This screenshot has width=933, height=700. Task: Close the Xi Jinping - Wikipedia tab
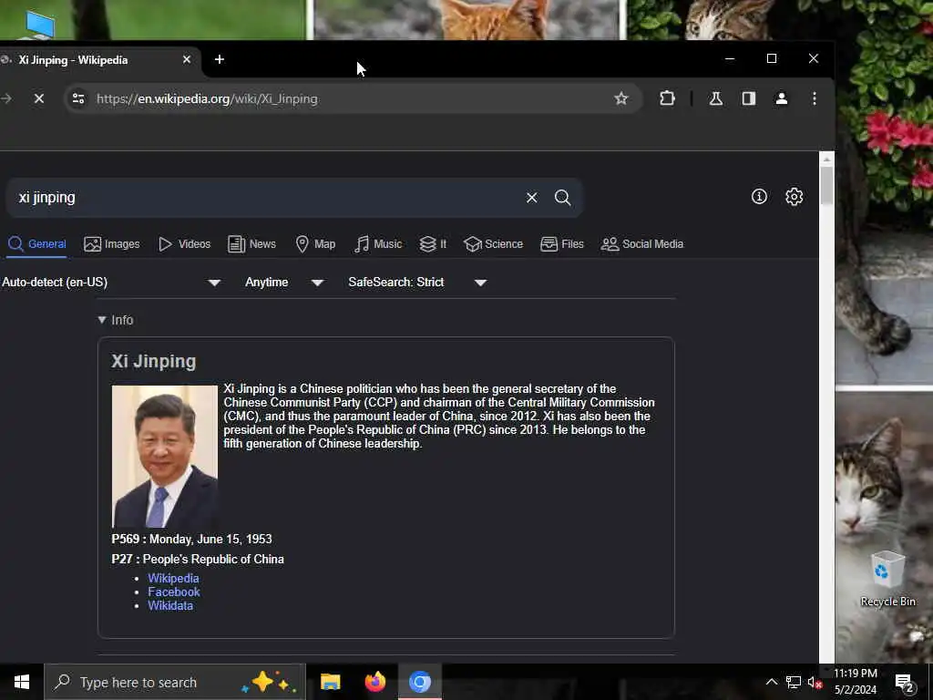coord(186,59)
